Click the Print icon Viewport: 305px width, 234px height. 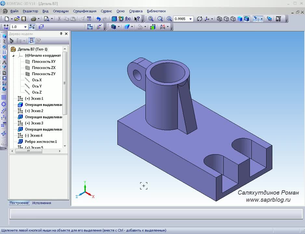[x=33, y=19]
